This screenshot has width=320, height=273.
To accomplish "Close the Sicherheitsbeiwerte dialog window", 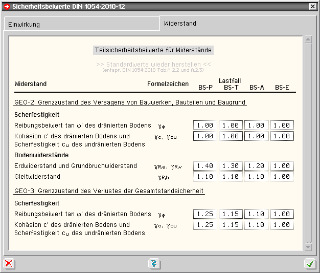I will 313,7.
